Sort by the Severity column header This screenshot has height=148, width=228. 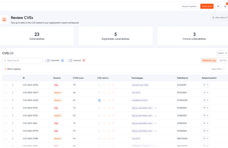point(57,78)
